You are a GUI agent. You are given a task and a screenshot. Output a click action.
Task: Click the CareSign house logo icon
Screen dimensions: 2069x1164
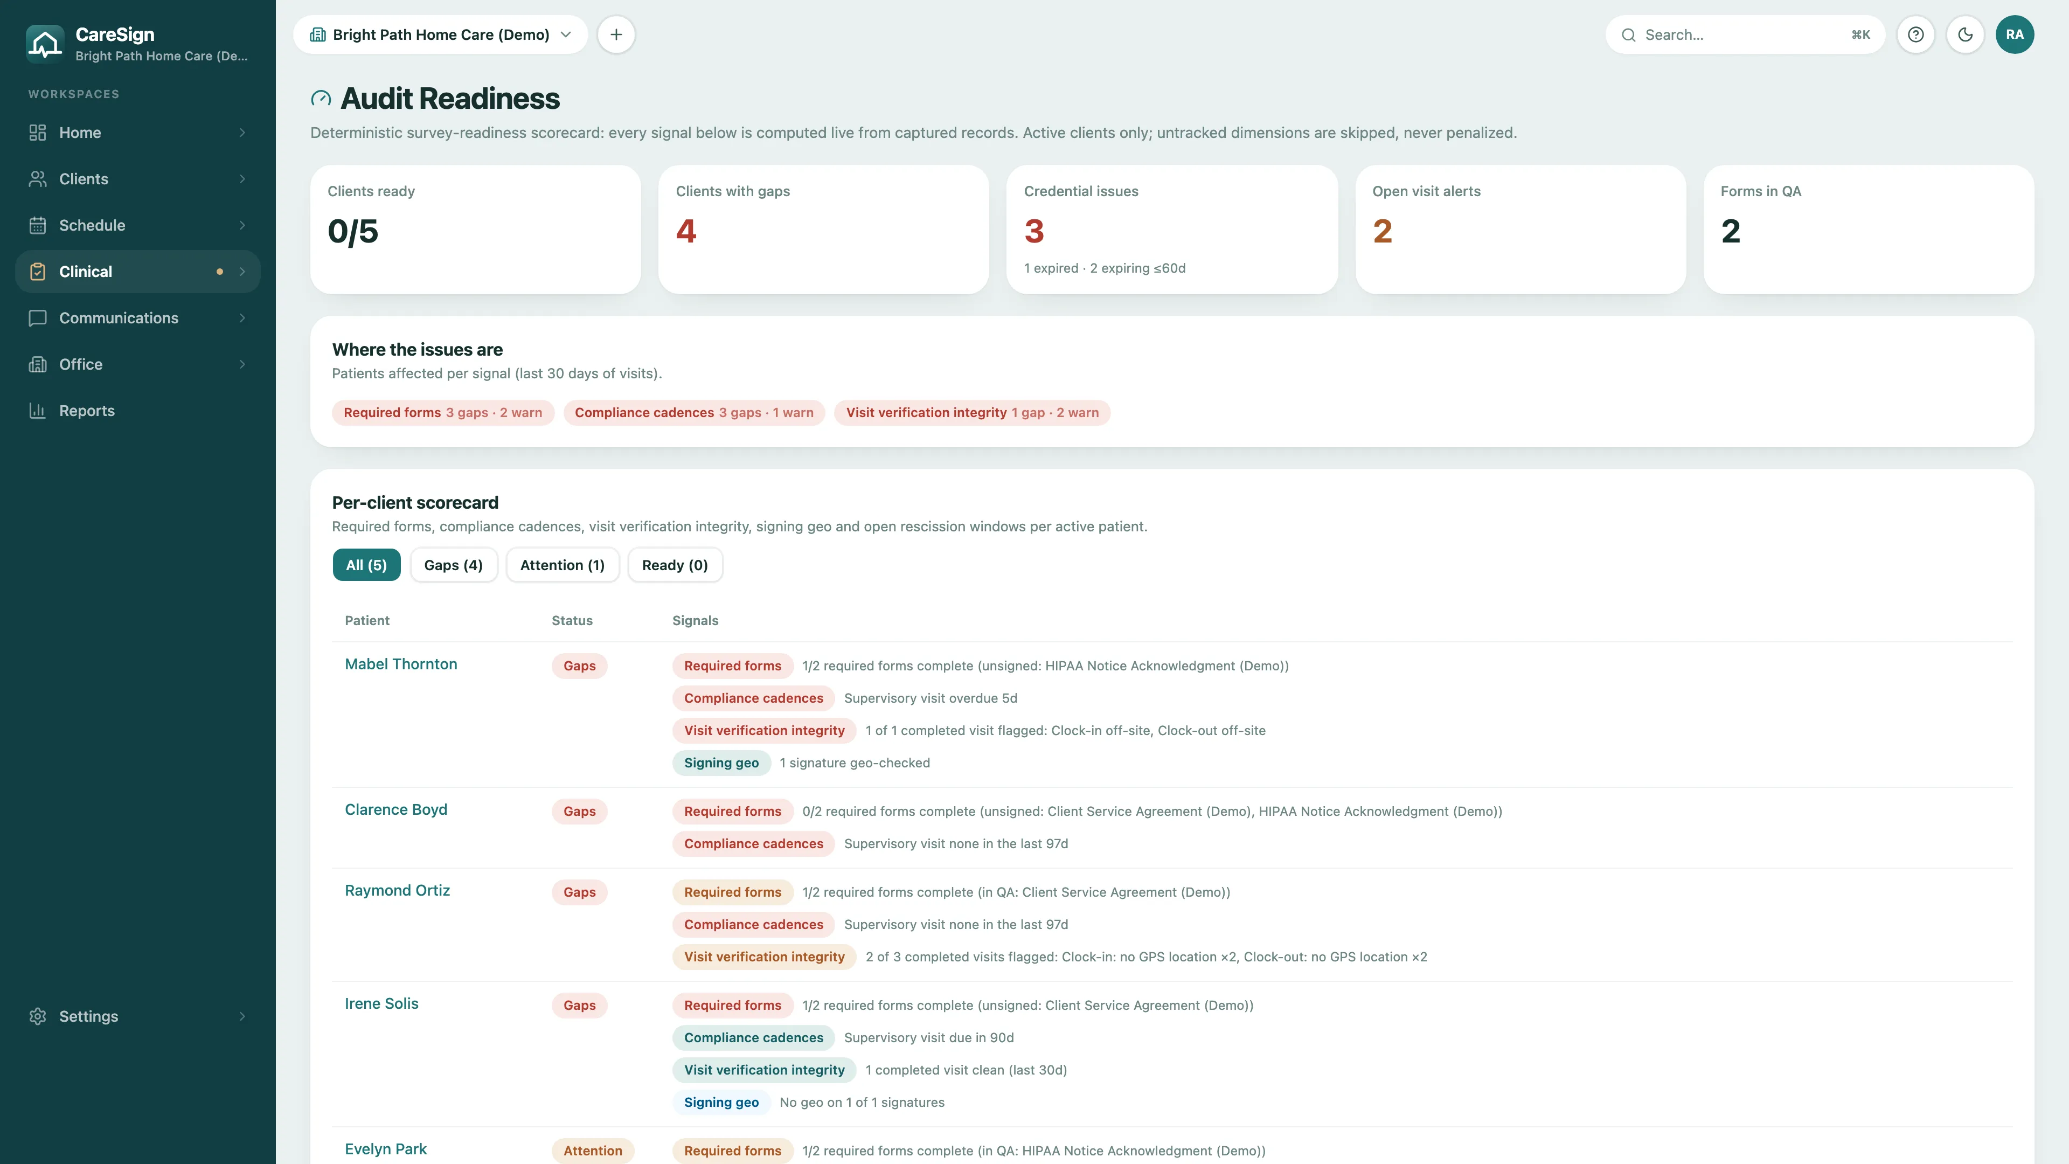tap(45, 43)
